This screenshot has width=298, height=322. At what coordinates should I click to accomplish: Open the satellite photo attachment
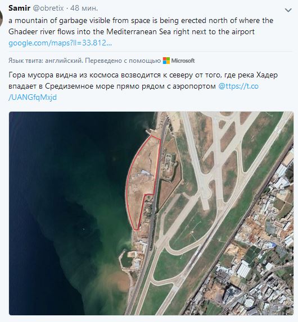pos(151,213)
